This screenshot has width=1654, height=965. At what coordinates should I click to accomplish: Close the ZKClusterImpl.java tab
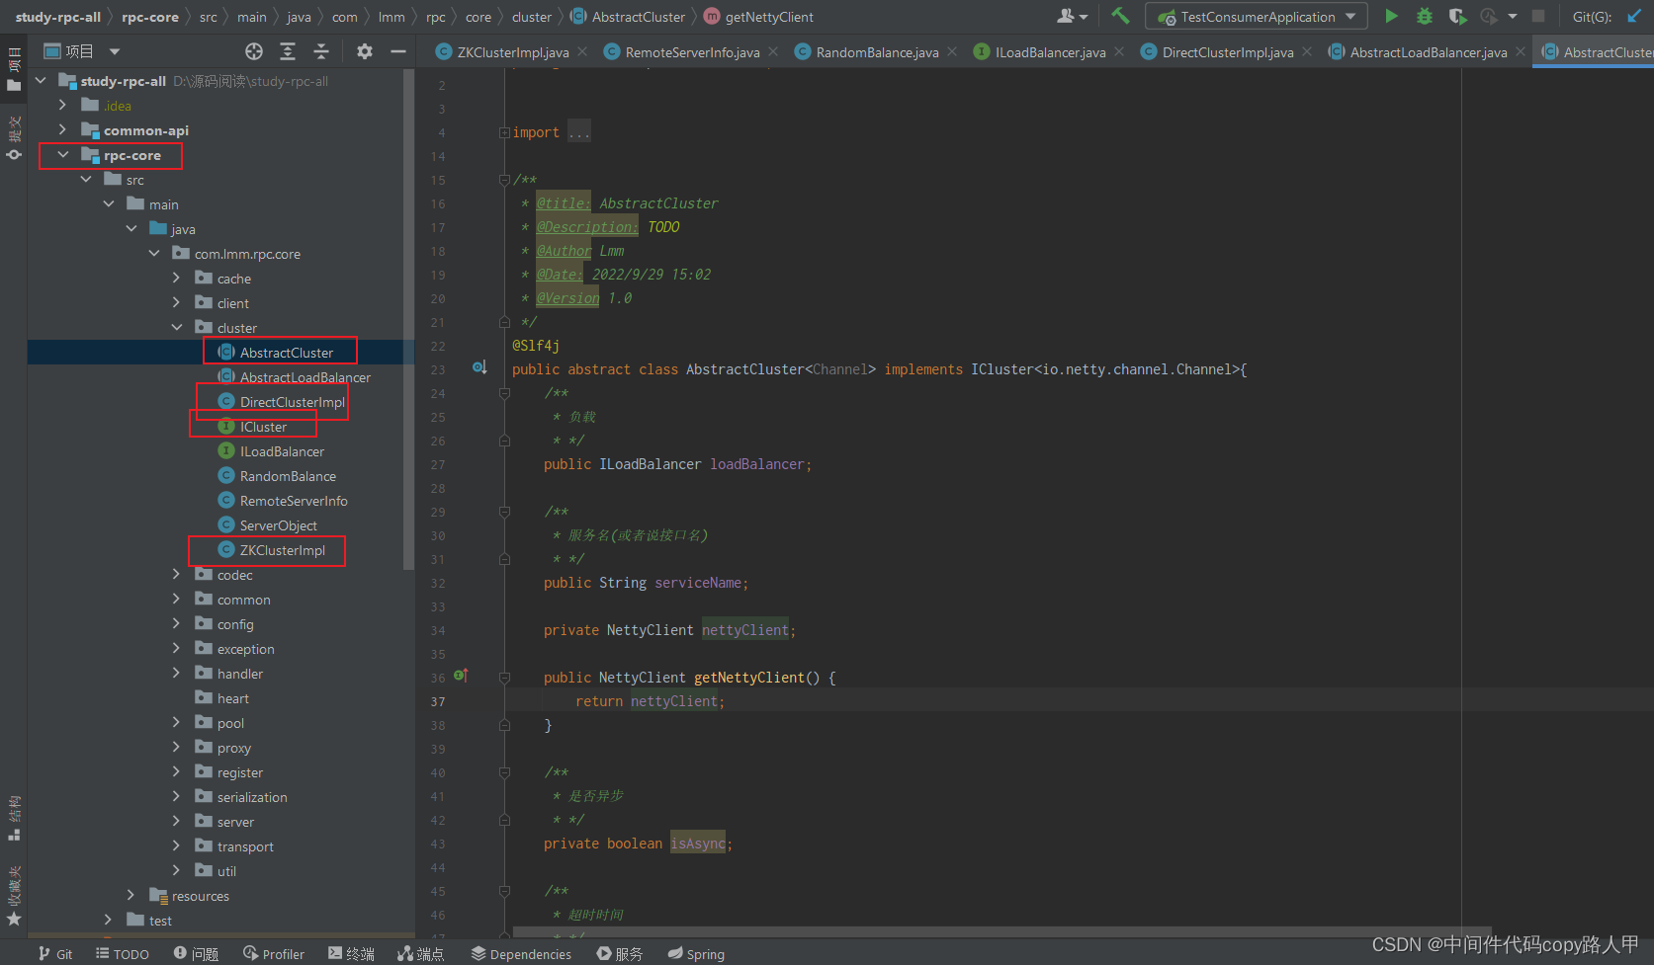tap(582, 52)
